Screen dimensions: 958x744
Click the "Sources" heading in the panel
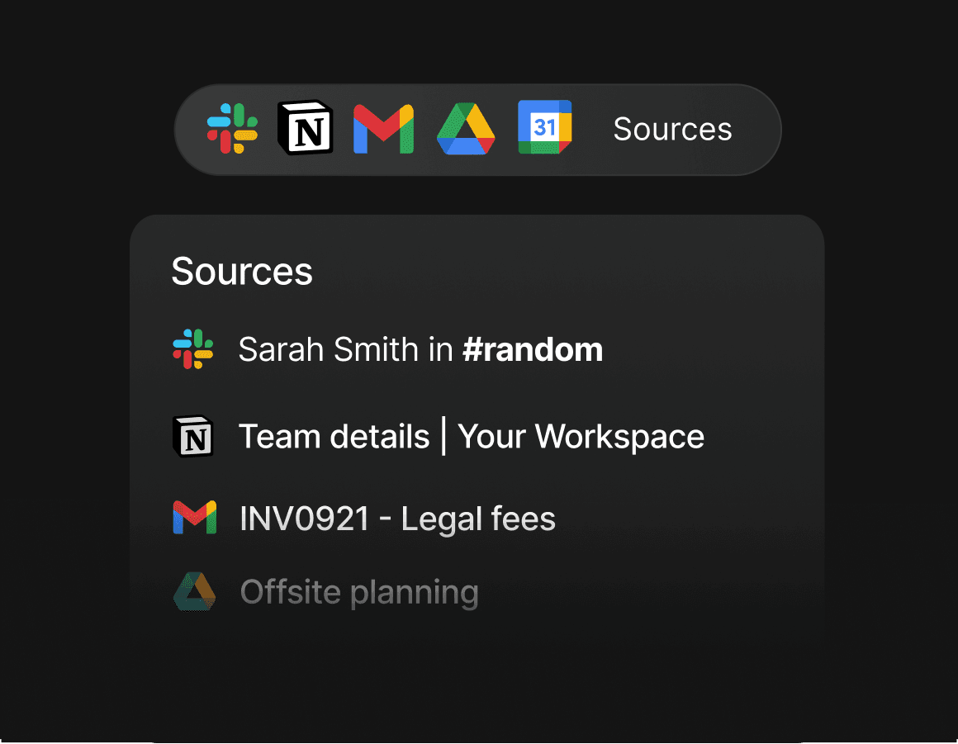242,271
